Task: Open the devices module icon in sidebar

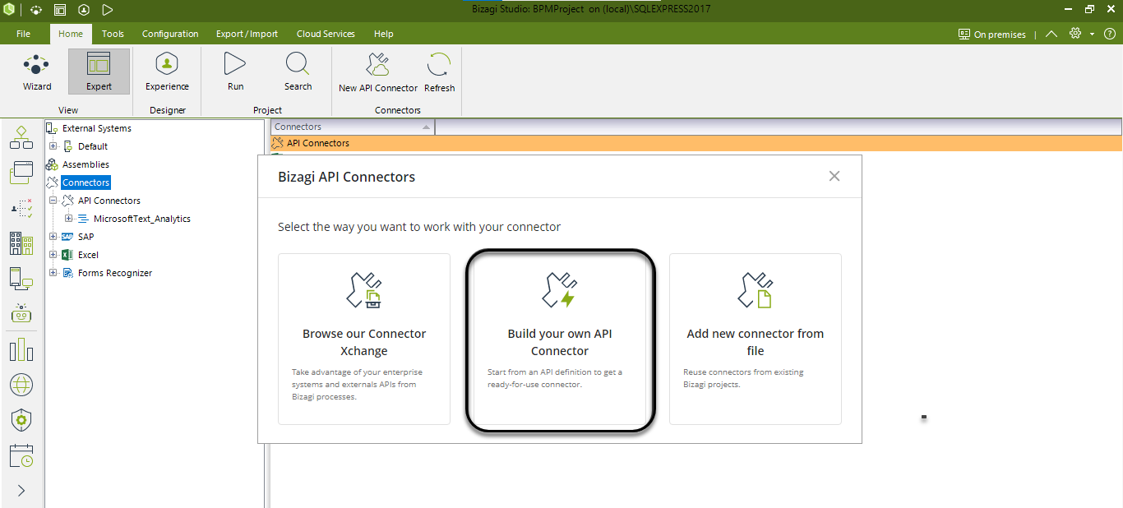Action: (21, 279)
